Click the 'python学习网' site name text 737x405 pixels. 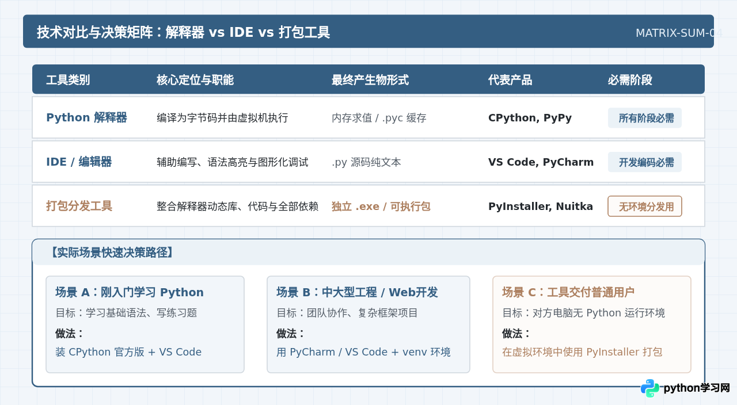coord(697,388)
